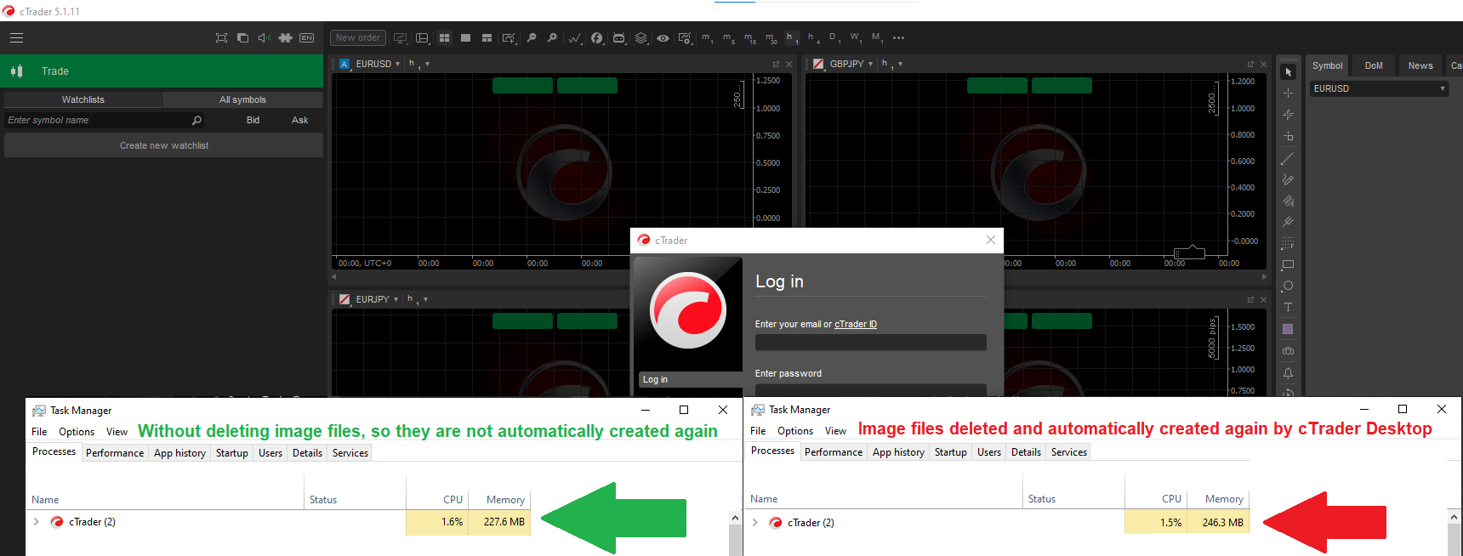The width and height of the screenshot is (1463, 556).
Task: Open Options menu in right Task Manager
Action: (x=795, y=431)
